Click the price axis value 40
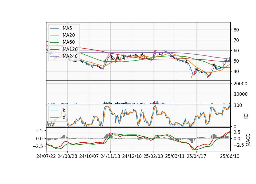This screenshot has height=184, width=256. click(x=236, y=71)
